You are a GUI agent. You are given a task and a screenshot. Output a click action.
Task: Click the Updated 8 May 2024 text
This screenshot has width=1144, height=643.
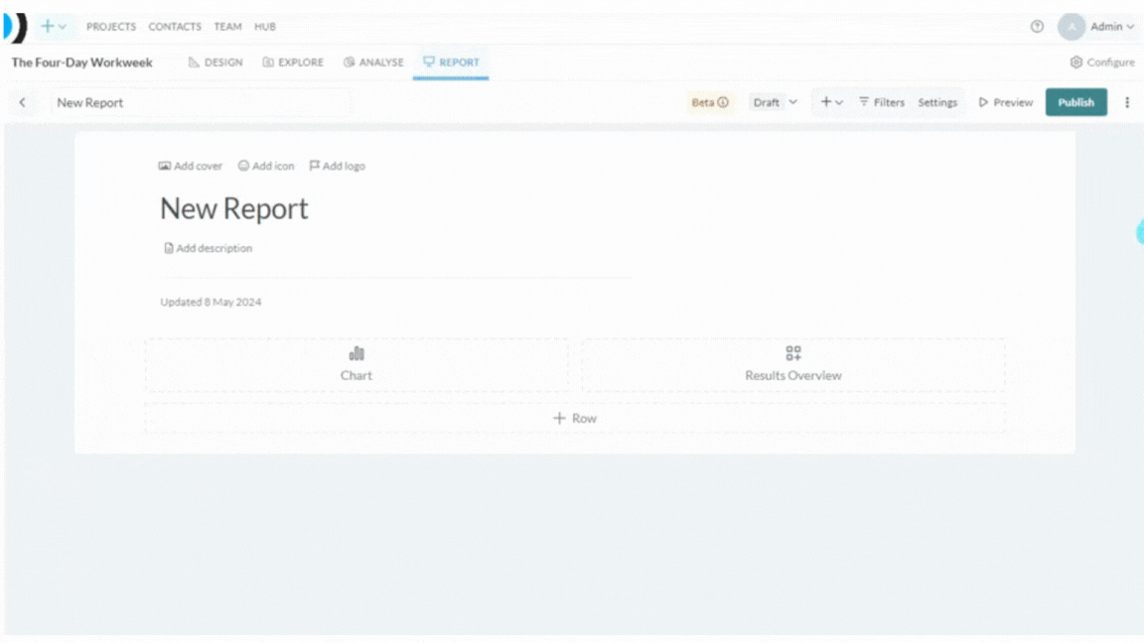tap(211, 302)
